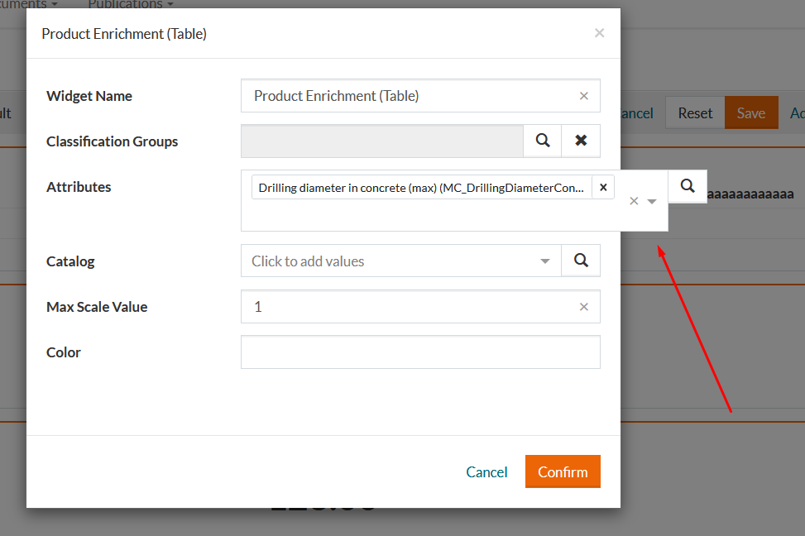Expand the Attributes selection dropdown arrow
This screenshot has height=536, width=805.
pos(651,200)
